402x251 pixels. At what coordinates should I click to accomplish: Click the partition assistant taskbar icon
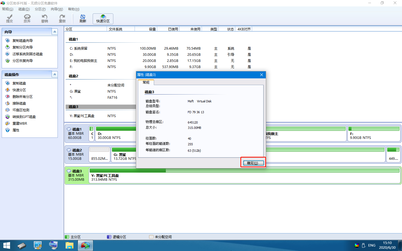(x=85, y=245)
